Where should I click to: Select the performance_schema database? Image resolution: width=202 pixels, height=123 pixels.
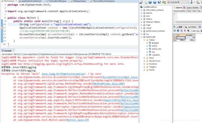coord(155,31)
